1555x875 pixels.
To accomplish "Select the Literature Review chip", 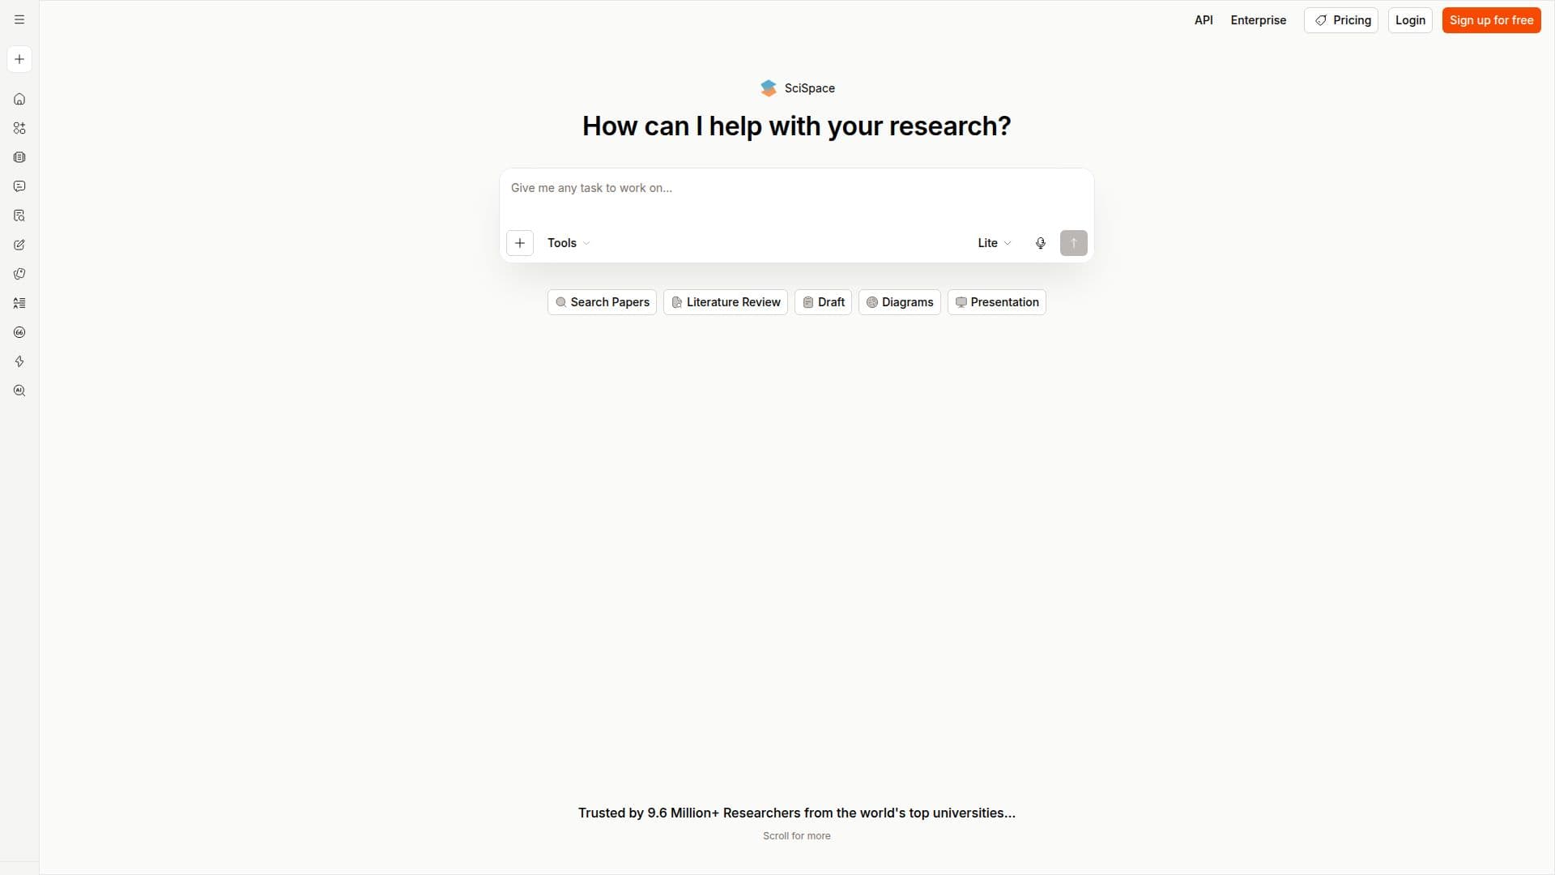I will pos(726,302).
